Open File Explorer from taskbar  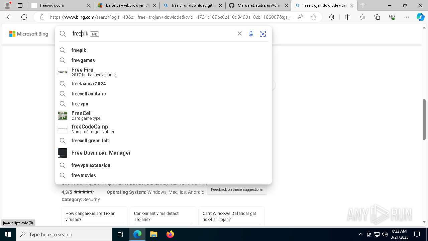(153, 234)
